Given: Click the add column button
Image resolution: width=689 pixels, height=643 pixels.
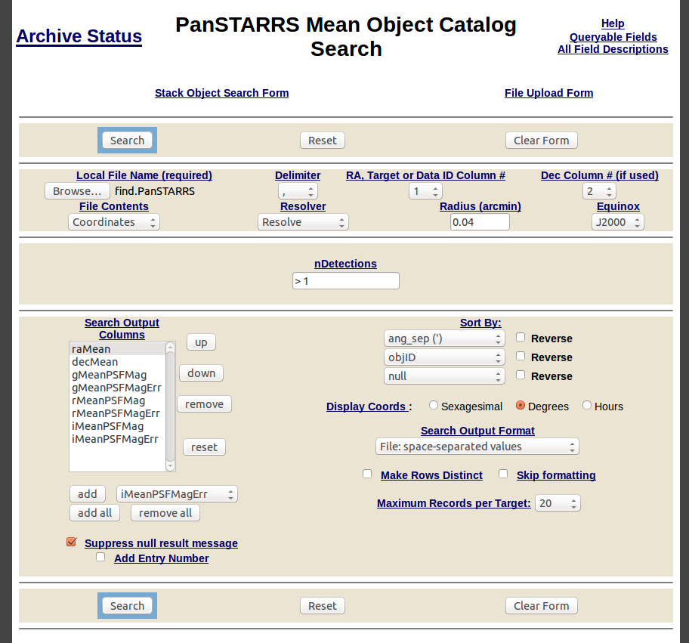Looking at the screenshot, I should [x=88, y=494].
